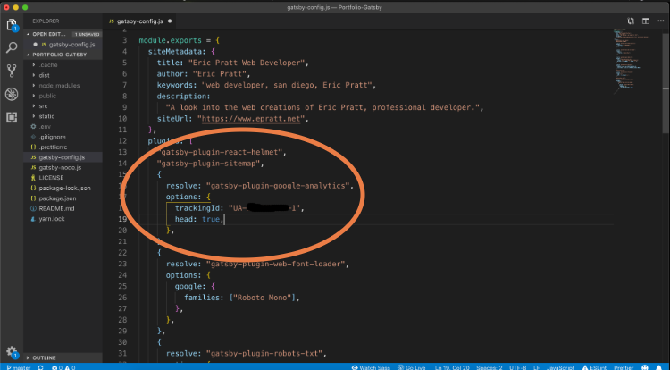Click the unsaved dot on gatsby-config.js tab
Viewport: 670px width, 370px height.
click(170, 21)
